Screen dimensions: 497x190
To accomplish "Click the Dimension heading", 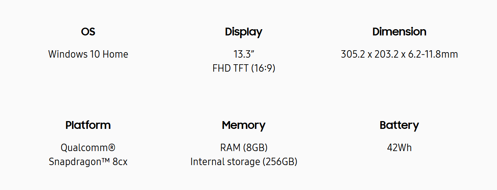I will tap(399, 32).
